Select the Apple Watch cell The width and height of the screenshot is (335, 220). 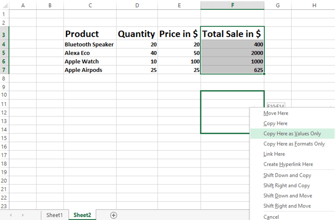90,62
